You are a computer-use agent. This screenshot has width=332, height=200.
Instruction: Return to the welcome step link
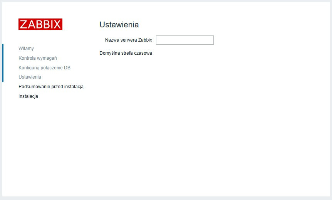[26, 49]
